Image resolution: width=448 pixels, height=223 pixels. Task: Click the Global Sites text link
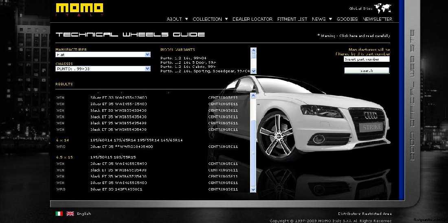tap(360, 8)
